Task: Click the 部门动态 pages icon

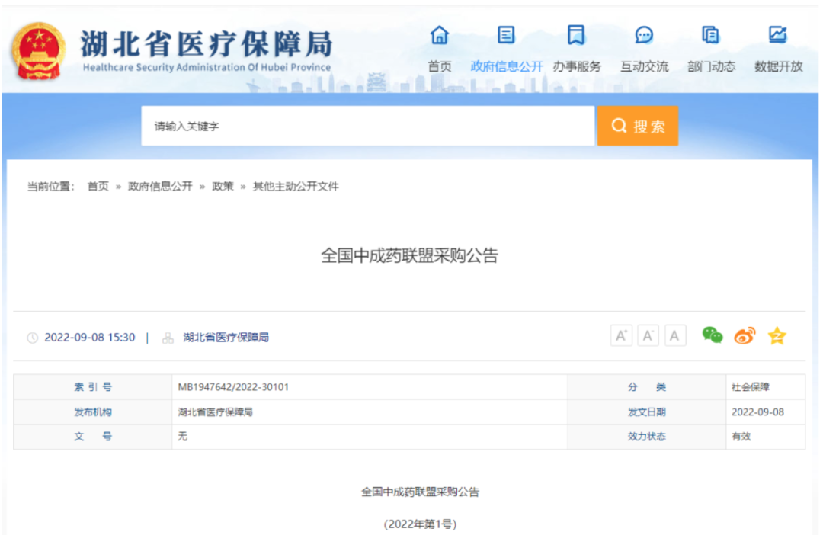Action: tap(711, 35)
